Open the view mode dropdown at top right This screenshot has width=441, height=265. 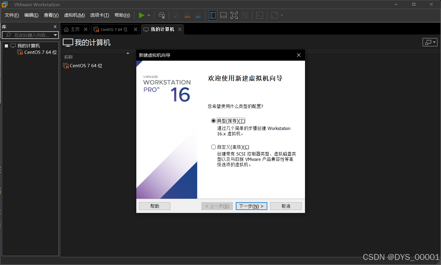[430, 42]
